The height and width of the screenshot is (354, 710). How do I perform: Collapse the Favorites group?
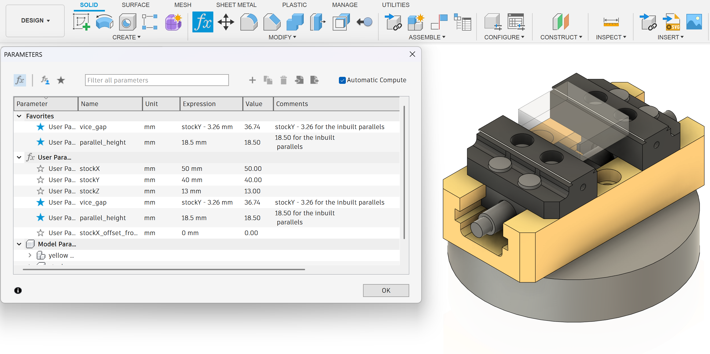tap(19, 116)
